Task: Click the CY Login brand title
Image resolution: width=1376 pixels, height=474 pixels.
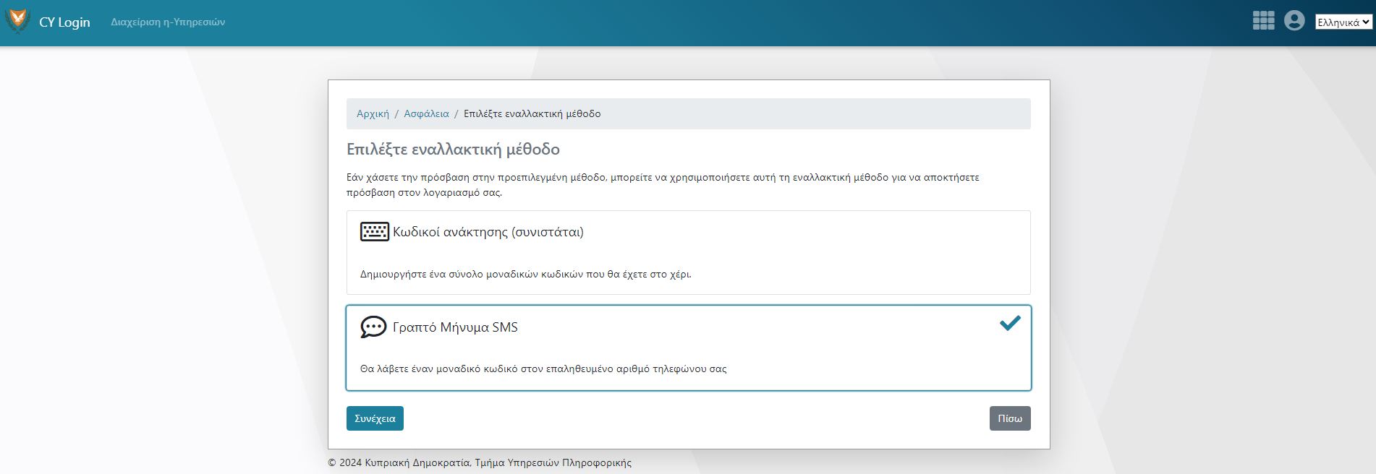Action: point(64,22)
